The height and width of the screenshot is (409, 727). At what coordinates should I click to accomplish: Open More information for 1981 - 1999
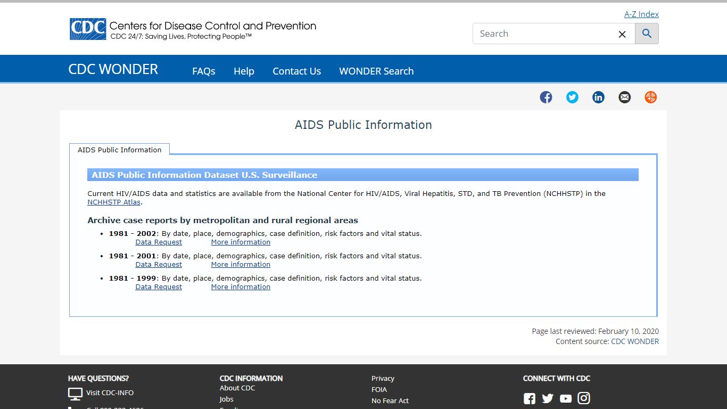tap(241, 287)
